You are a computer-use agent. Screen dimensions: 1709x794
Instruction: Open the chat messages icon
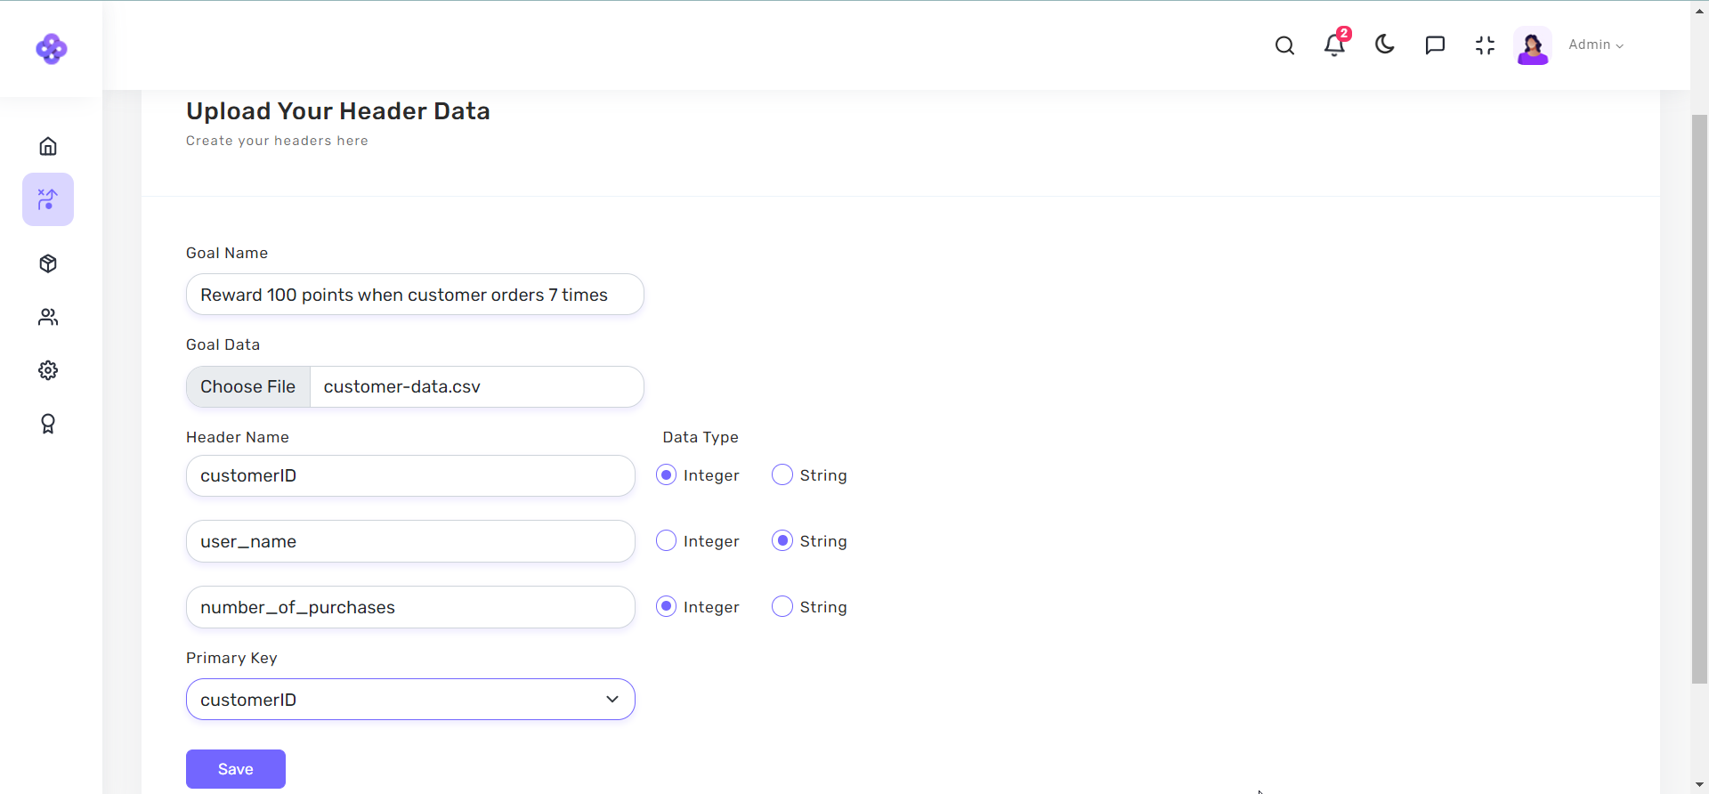pos(1435,45)
